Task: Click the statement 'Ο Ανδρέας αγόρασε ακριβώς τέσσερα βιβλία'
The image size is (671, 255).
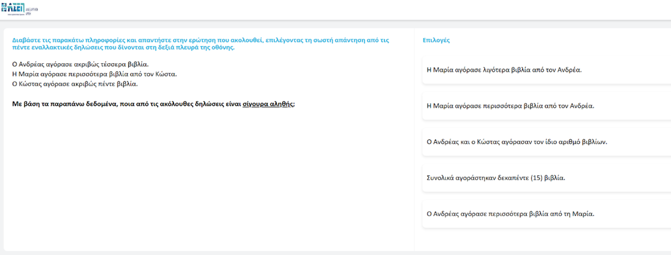Action: click(x=80, y=64)
